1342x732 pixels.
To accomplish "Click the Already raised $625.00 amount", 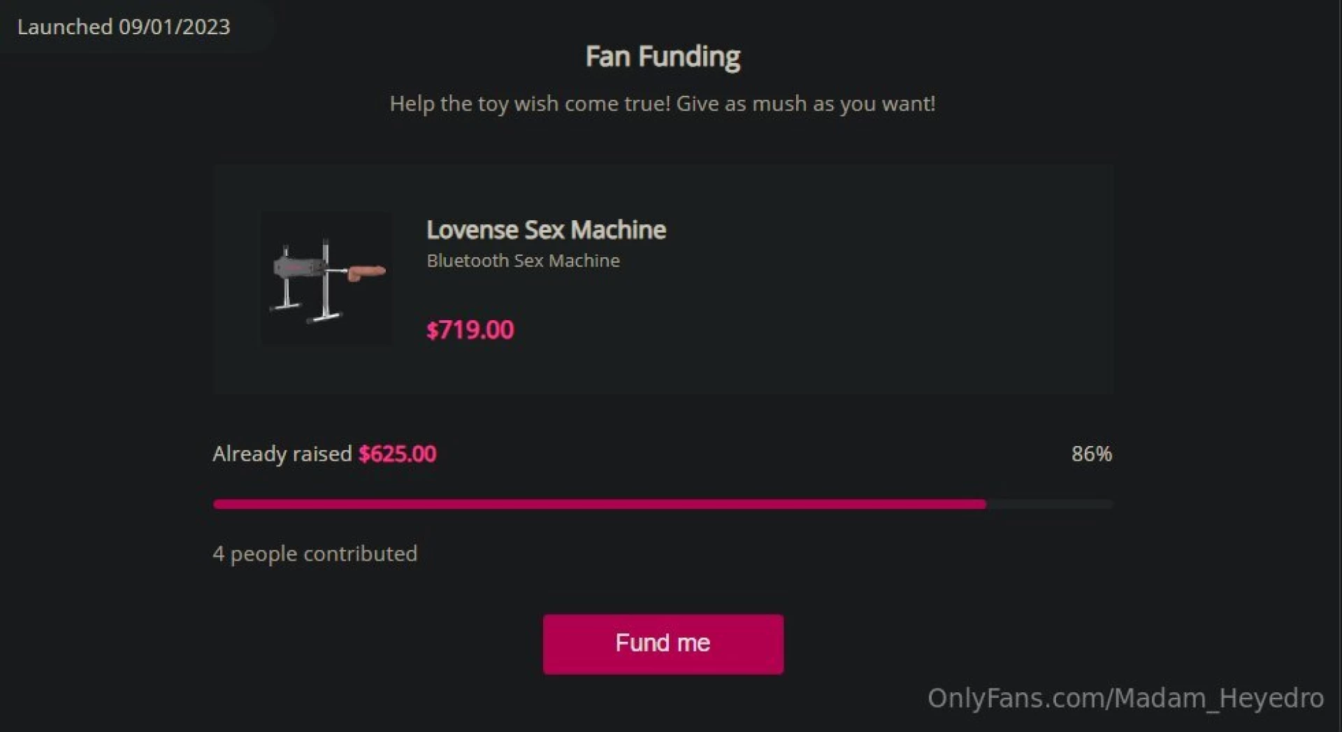I will click(x=324, y=454).
